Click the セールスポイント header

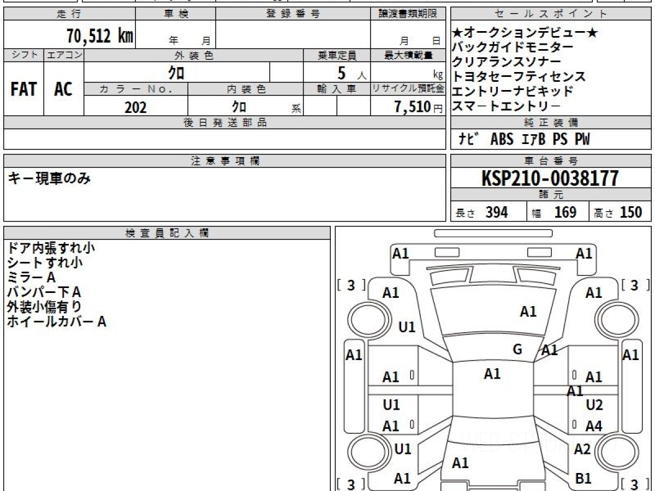point(551,14)
